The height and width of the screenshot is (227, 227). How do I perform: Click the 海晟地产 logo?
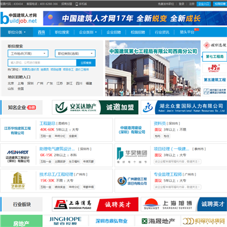tap(158, 221)
